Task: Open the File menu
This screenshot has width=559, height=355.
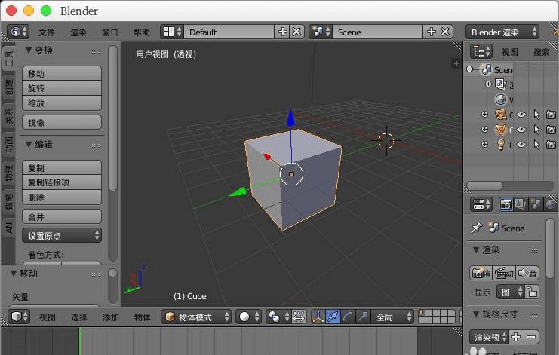Action: click(46, 32)
